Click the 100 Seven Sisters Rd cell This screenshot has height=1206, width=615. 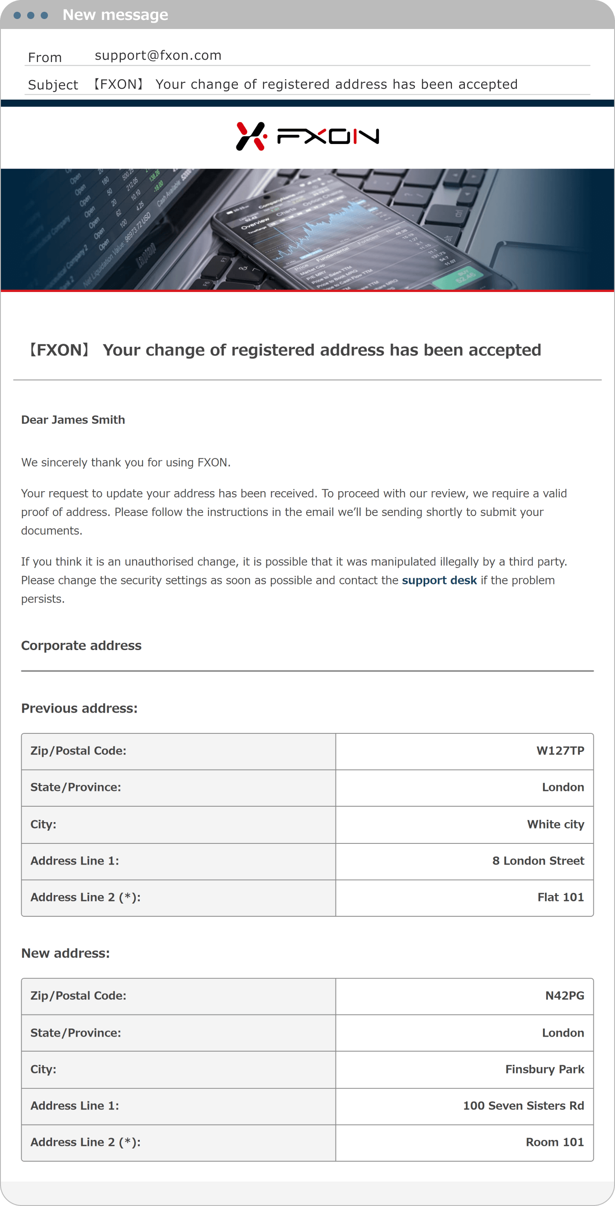[523, 1105]
